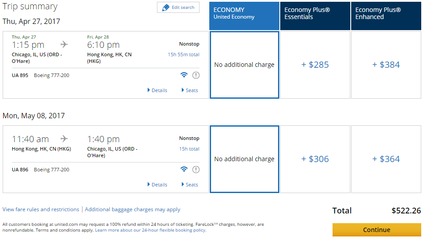The width and height of the screenshot is (423, 240).
Task: Choose the + $306 Essentials return option
Action: point(315,159)
